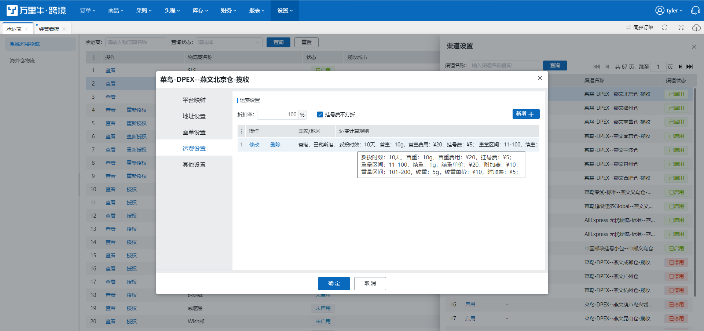Close the 承运商 tab with its x icon

click(26, 29)
